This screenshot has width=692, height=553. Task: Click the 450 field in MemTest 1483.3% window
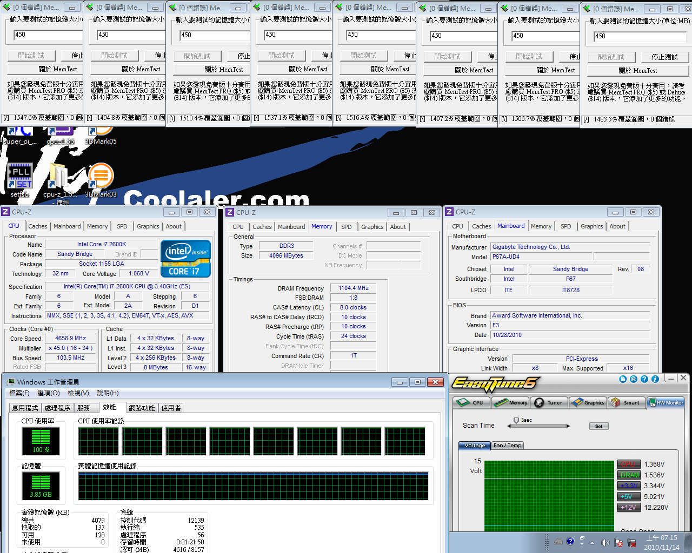[x=640, y=36]
